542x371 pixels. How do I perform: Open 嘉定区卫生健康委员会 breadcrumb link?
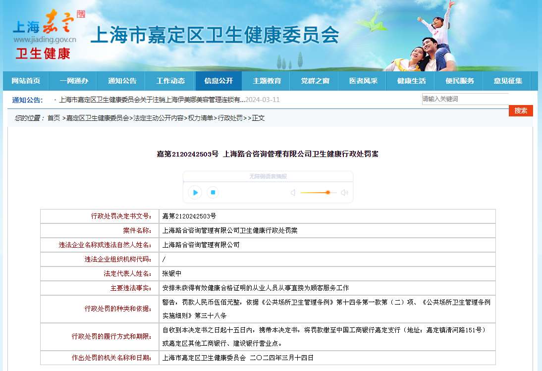pos(98,118)
